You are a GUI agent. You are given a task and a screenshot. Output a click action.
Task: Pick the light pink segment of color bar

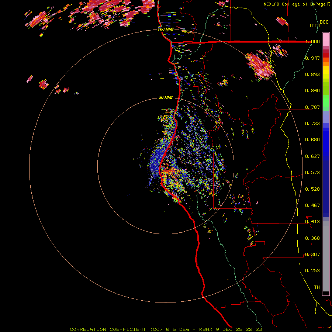326,39
